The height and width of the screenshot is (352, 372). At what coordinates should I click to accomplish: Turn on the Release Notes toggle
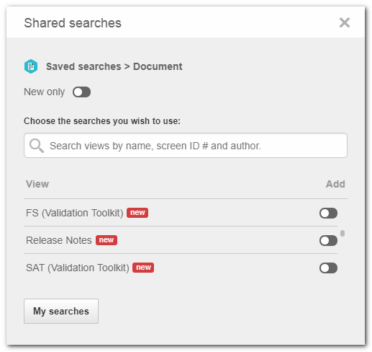(x=328, y=240)
